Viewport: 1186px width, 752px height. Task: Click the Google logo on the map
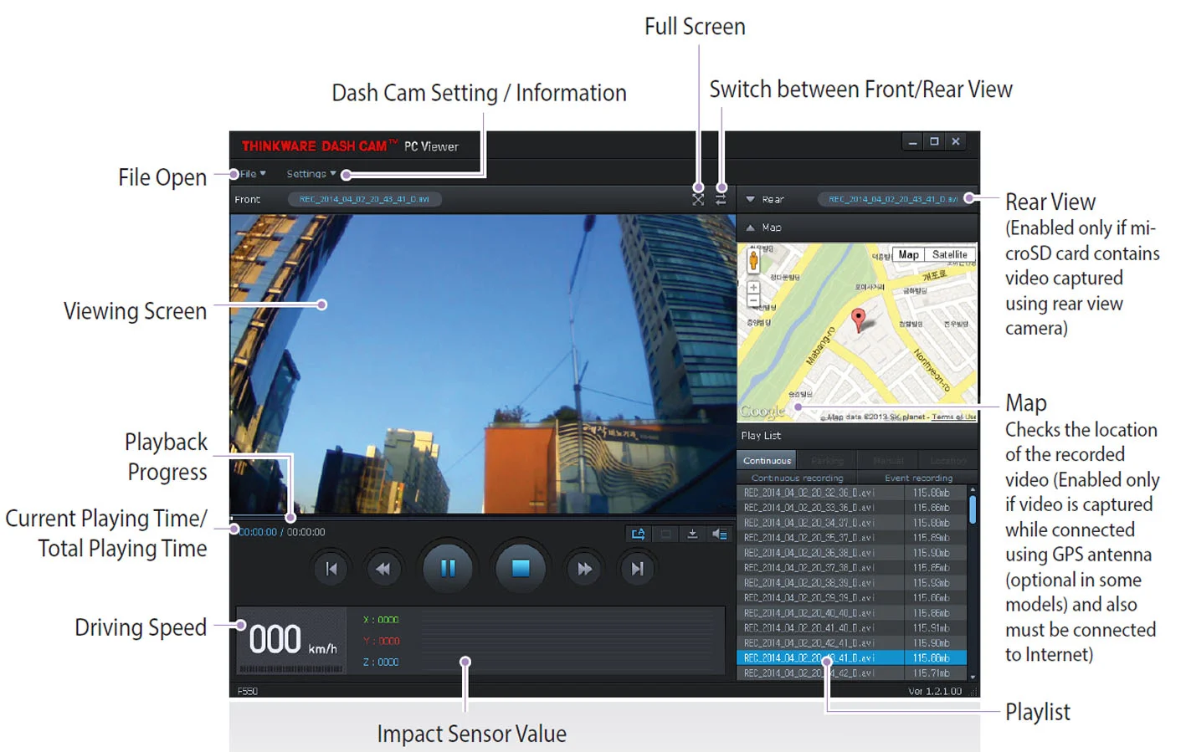[x=762, y=411]
